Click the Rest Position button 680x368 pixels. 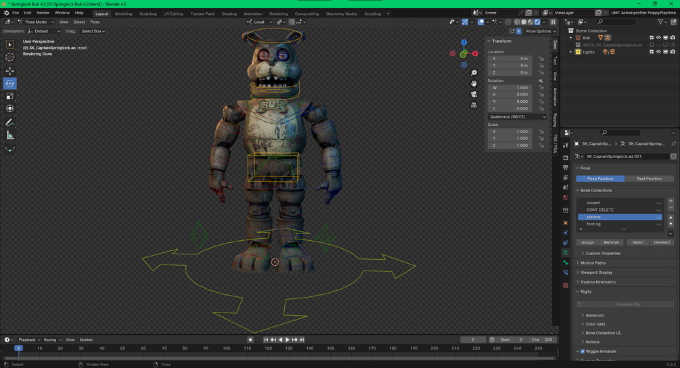coord(649,179)
